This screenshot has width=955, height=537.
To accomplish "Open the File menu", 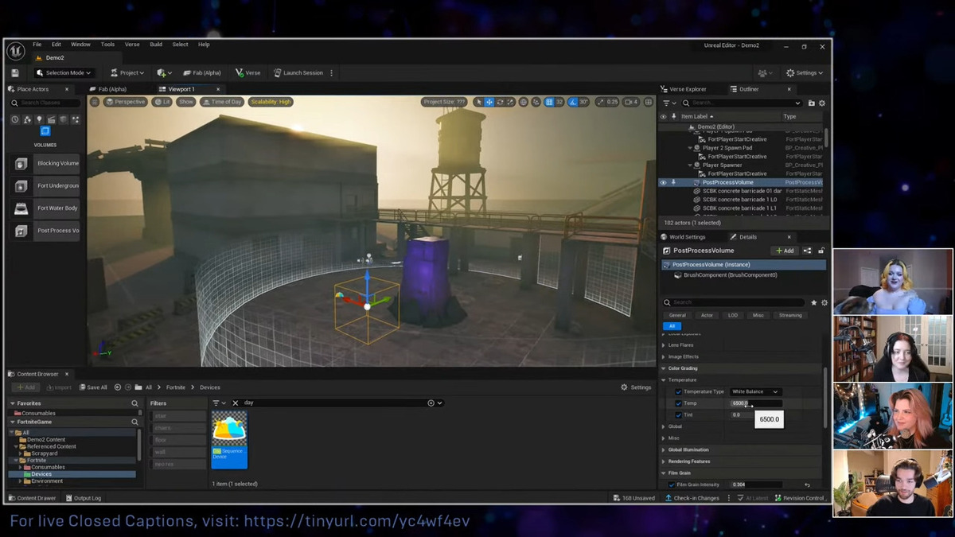I will [37, 45].
